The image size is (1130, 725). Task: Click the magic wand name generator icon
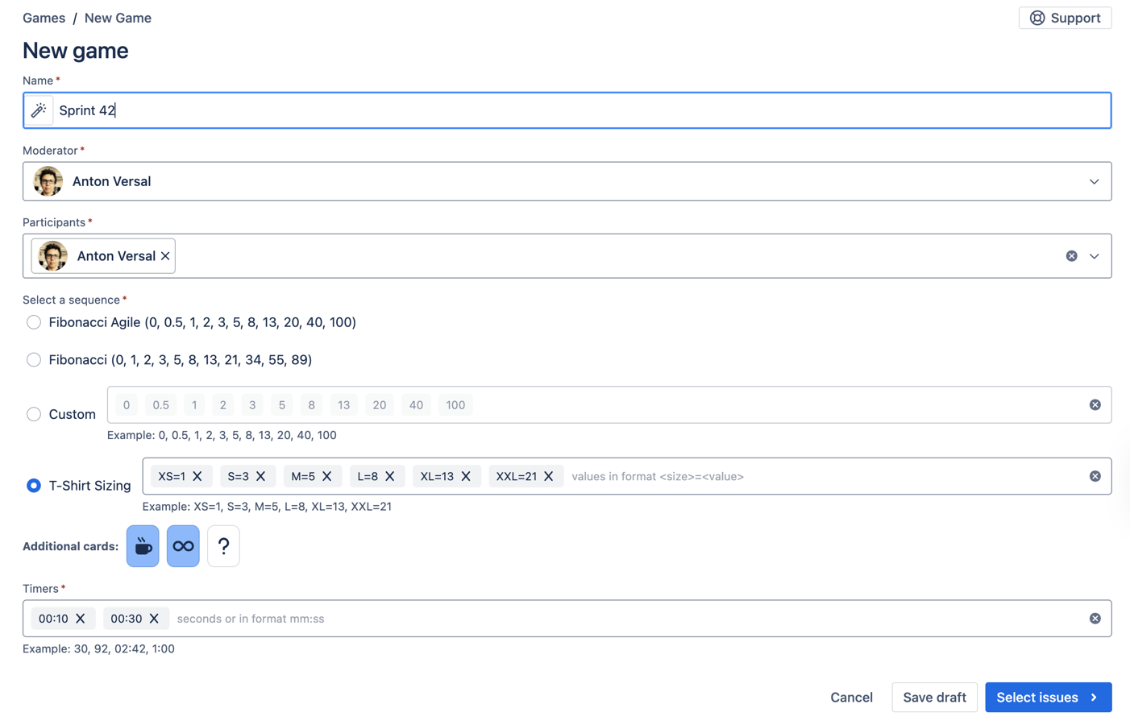pos(39,110)
